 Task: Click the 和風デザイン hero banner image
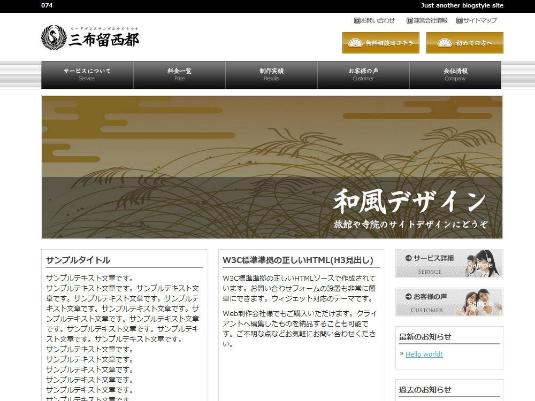pos(272,167)
